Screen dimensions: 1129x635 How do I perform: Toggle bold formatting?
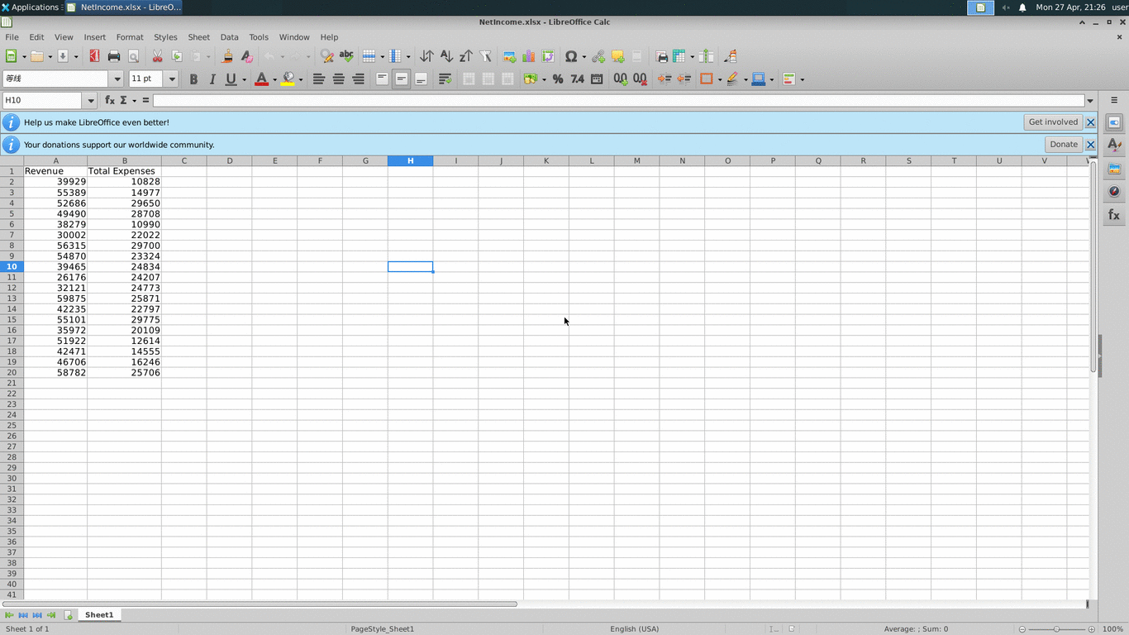coord(193,79)
